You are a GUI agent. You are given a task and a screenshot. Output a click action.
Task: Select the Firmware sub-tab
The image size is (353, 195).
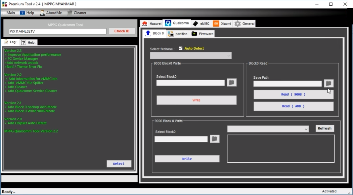202,34
